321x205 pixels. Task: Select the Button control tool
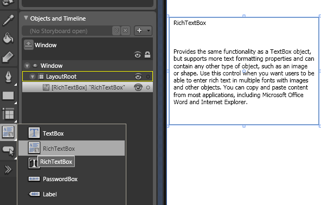pyautogui.click(x=8, y=151)
